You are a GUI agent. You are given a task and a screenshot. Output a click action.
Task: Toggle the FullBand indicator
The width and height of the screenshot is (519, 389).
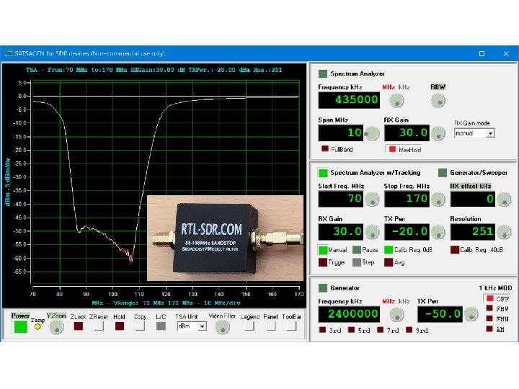click(325, 148)
